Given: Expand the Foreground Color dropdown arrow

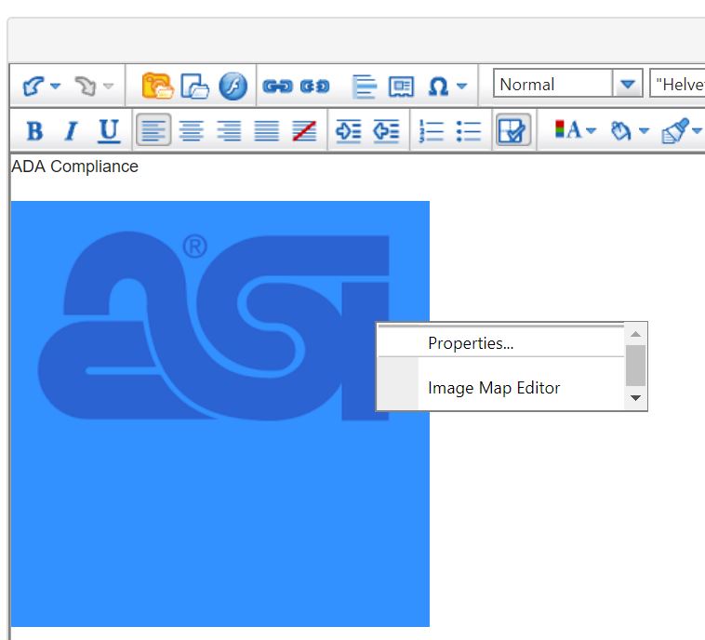Looking at the screenshot, I should coord(592,130).
